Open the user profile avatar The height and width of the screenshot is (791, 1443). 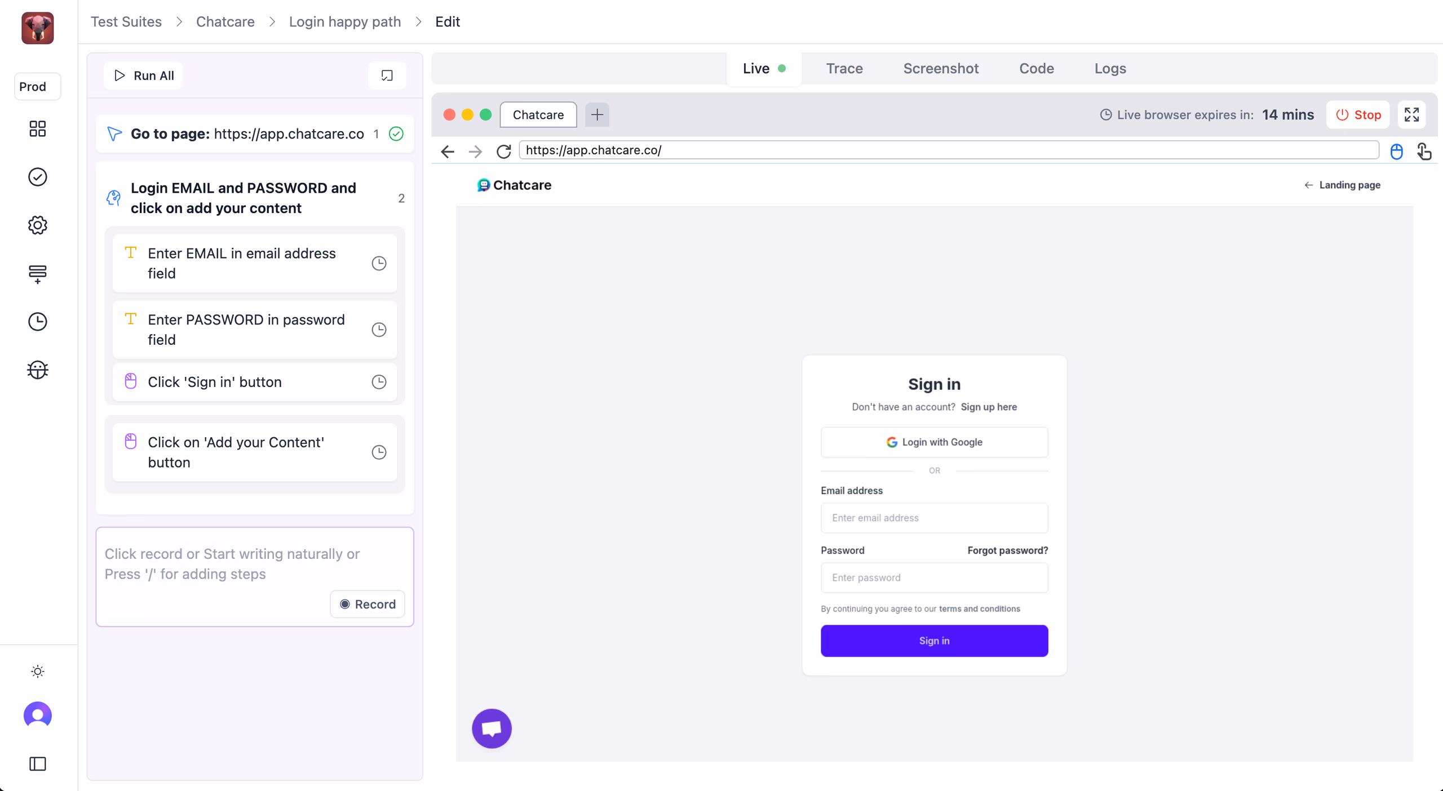tap(38, 715)
